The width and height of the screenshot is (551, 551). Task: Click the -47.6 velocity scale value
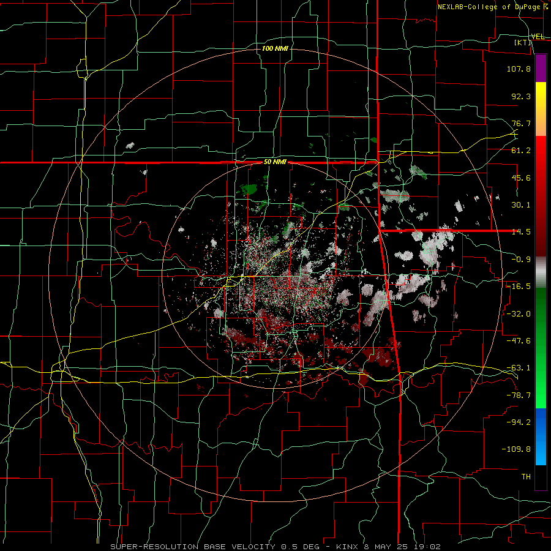tap(519, 340)
